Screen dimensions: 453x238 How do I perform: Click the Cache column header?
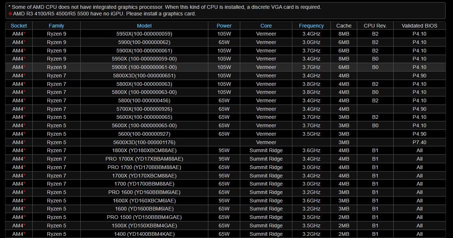coord(344,26)
